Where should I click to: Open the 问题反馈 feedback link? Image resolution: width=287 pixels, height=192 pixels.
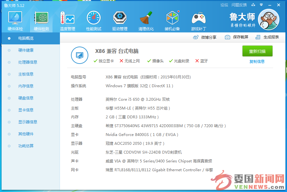tap(239, 5)
